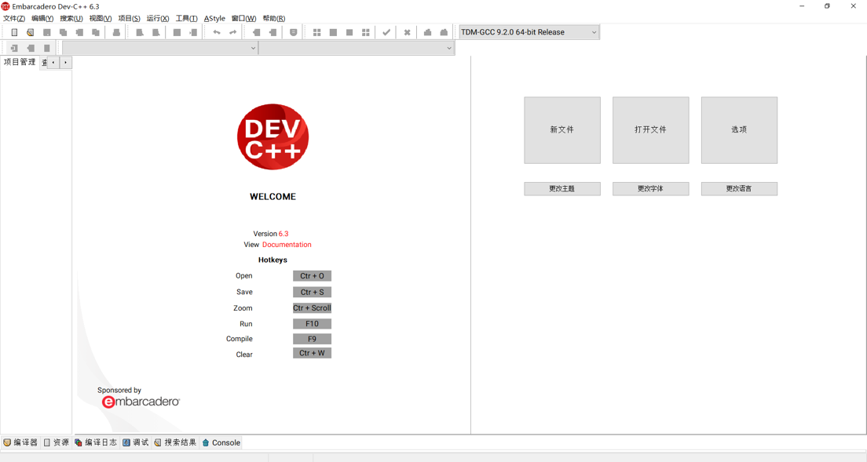Switch to the Console bottom tab
Screen dimensions: 867x462
coord(221,442)
